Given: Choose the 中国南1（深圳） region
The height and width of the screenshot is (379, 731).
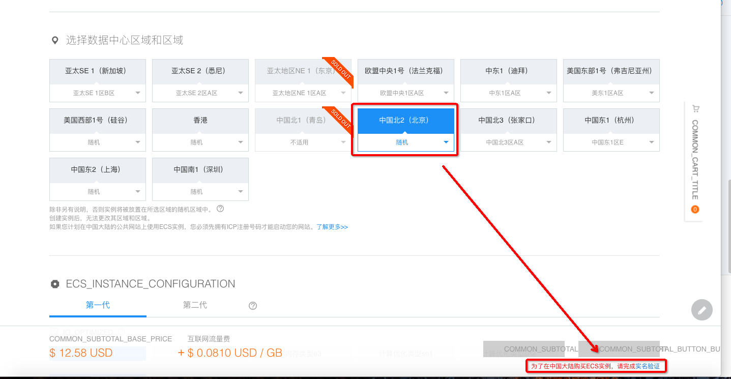Looking at the screenshot, I should [200, 170].
